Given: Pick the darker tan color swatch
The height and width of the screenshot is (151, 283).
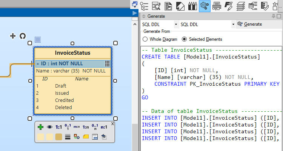Looking at the screenshot, I should tap(59, 137).
